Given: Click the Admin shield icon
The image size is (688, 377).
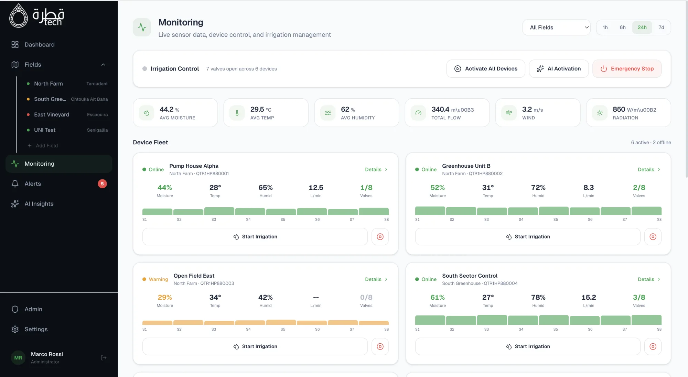Looking at the screenshot, I should (x=15, y=309).
